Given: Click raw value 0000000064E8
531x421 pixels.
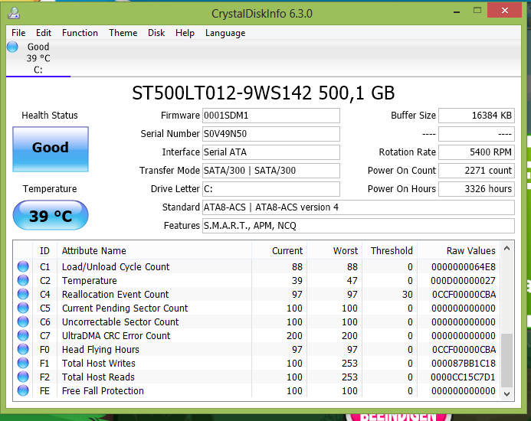Looking at the screenshot, I should [x=464, y=266].
